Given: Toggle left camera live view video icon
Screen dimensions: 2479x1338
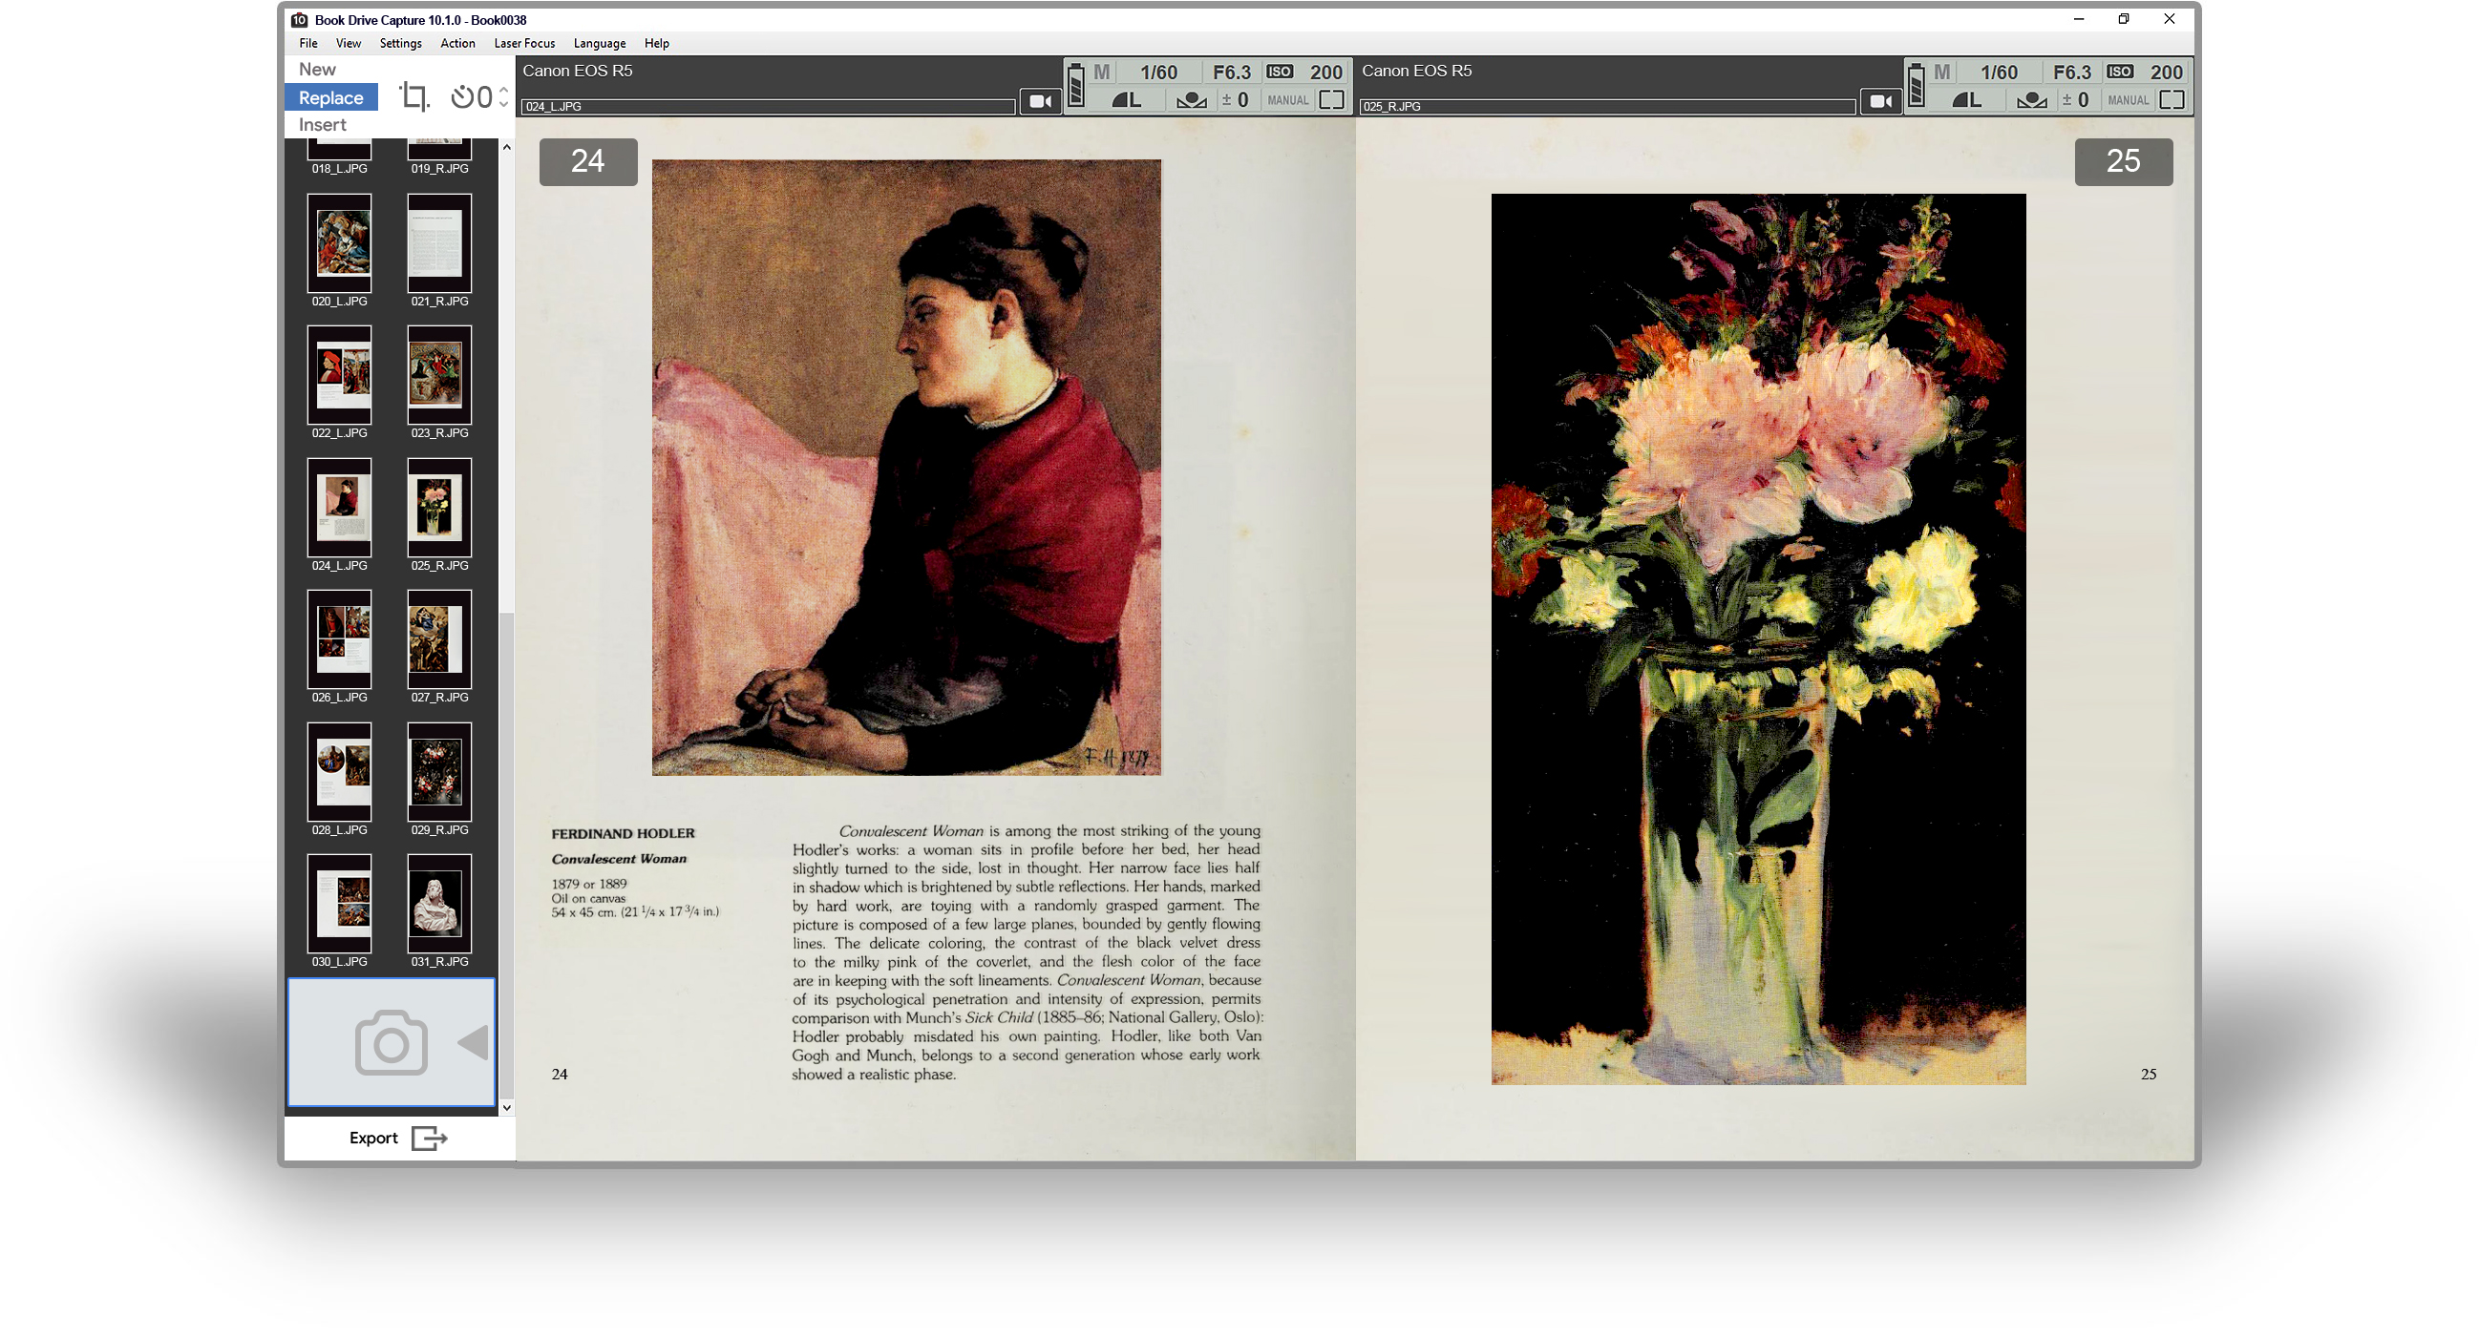Looking at the screenshot, I should coord(1040,101).
